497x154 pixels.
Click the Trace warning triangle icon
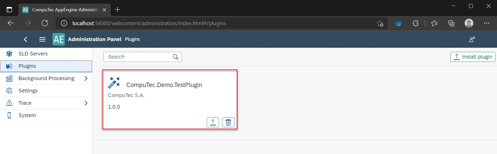click(9, 103)
